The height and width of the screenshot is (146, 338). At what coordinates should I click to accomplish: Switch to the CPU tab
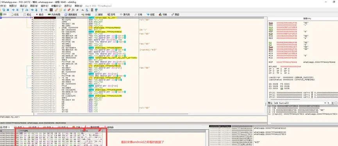4,14
